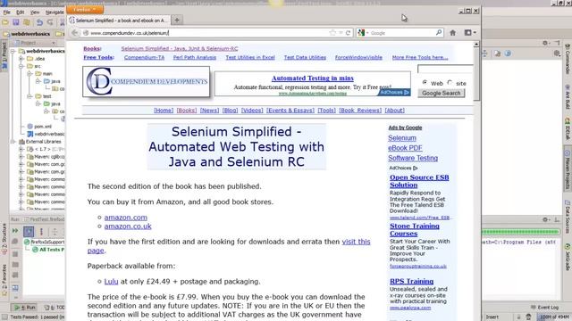Go to Firefox home page icon
The height and width of the screenshot is (321, 572).
coord(453,33)
